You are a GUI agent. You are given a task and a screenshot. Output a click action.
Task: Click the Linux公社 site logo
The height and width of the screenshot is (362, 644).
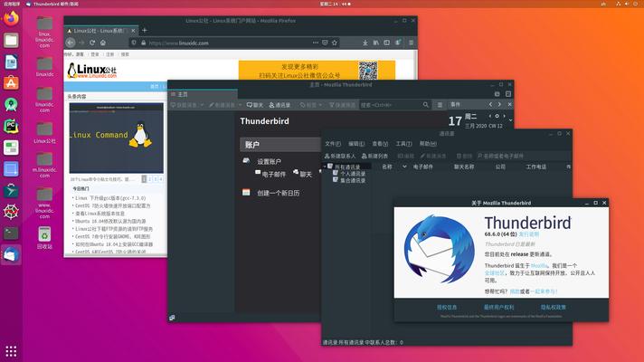click(92, 71)
